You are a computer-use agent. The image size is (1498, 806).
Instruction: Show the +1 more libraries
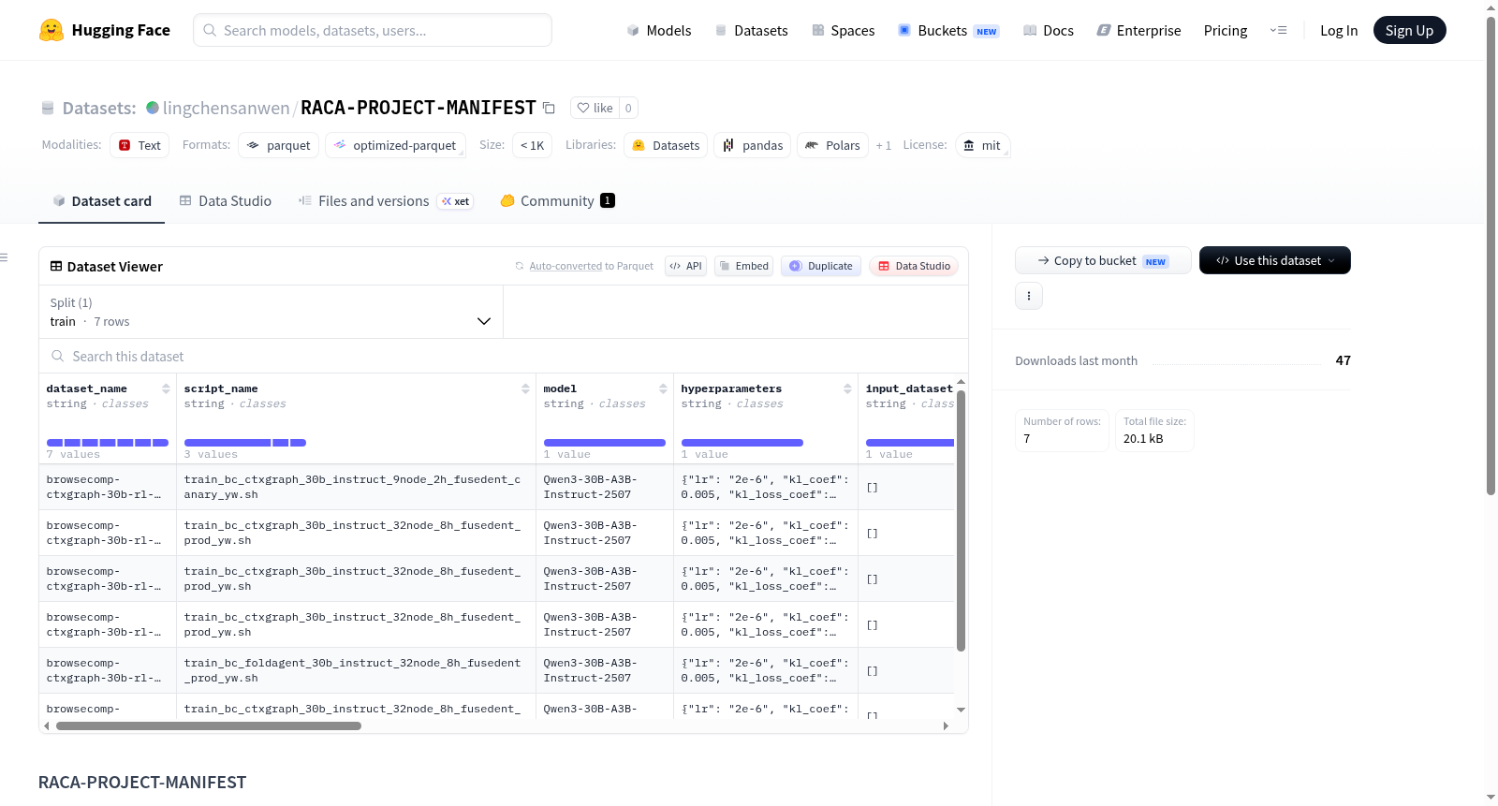pyautogui.click(x=884, y=146)
